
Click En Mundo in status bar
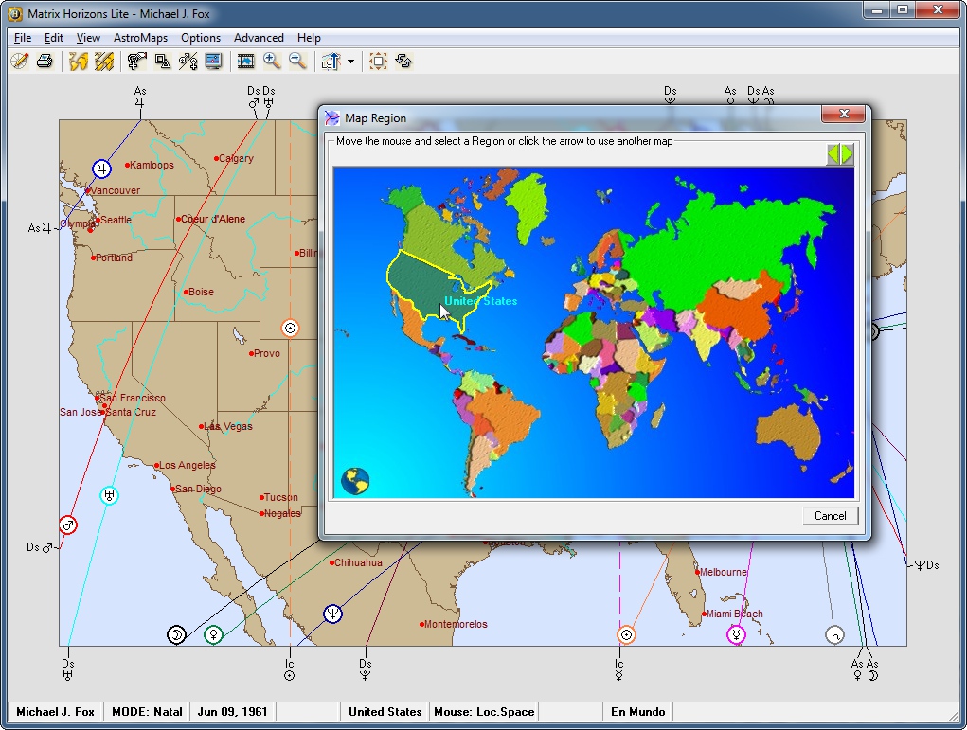637,711
